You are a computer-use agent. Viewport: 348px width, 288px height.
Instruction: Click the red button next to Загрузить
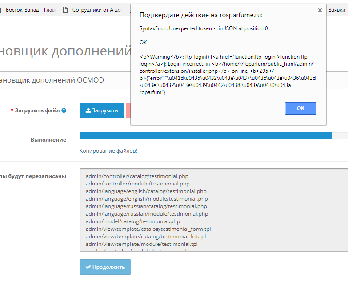click(128, 110)
